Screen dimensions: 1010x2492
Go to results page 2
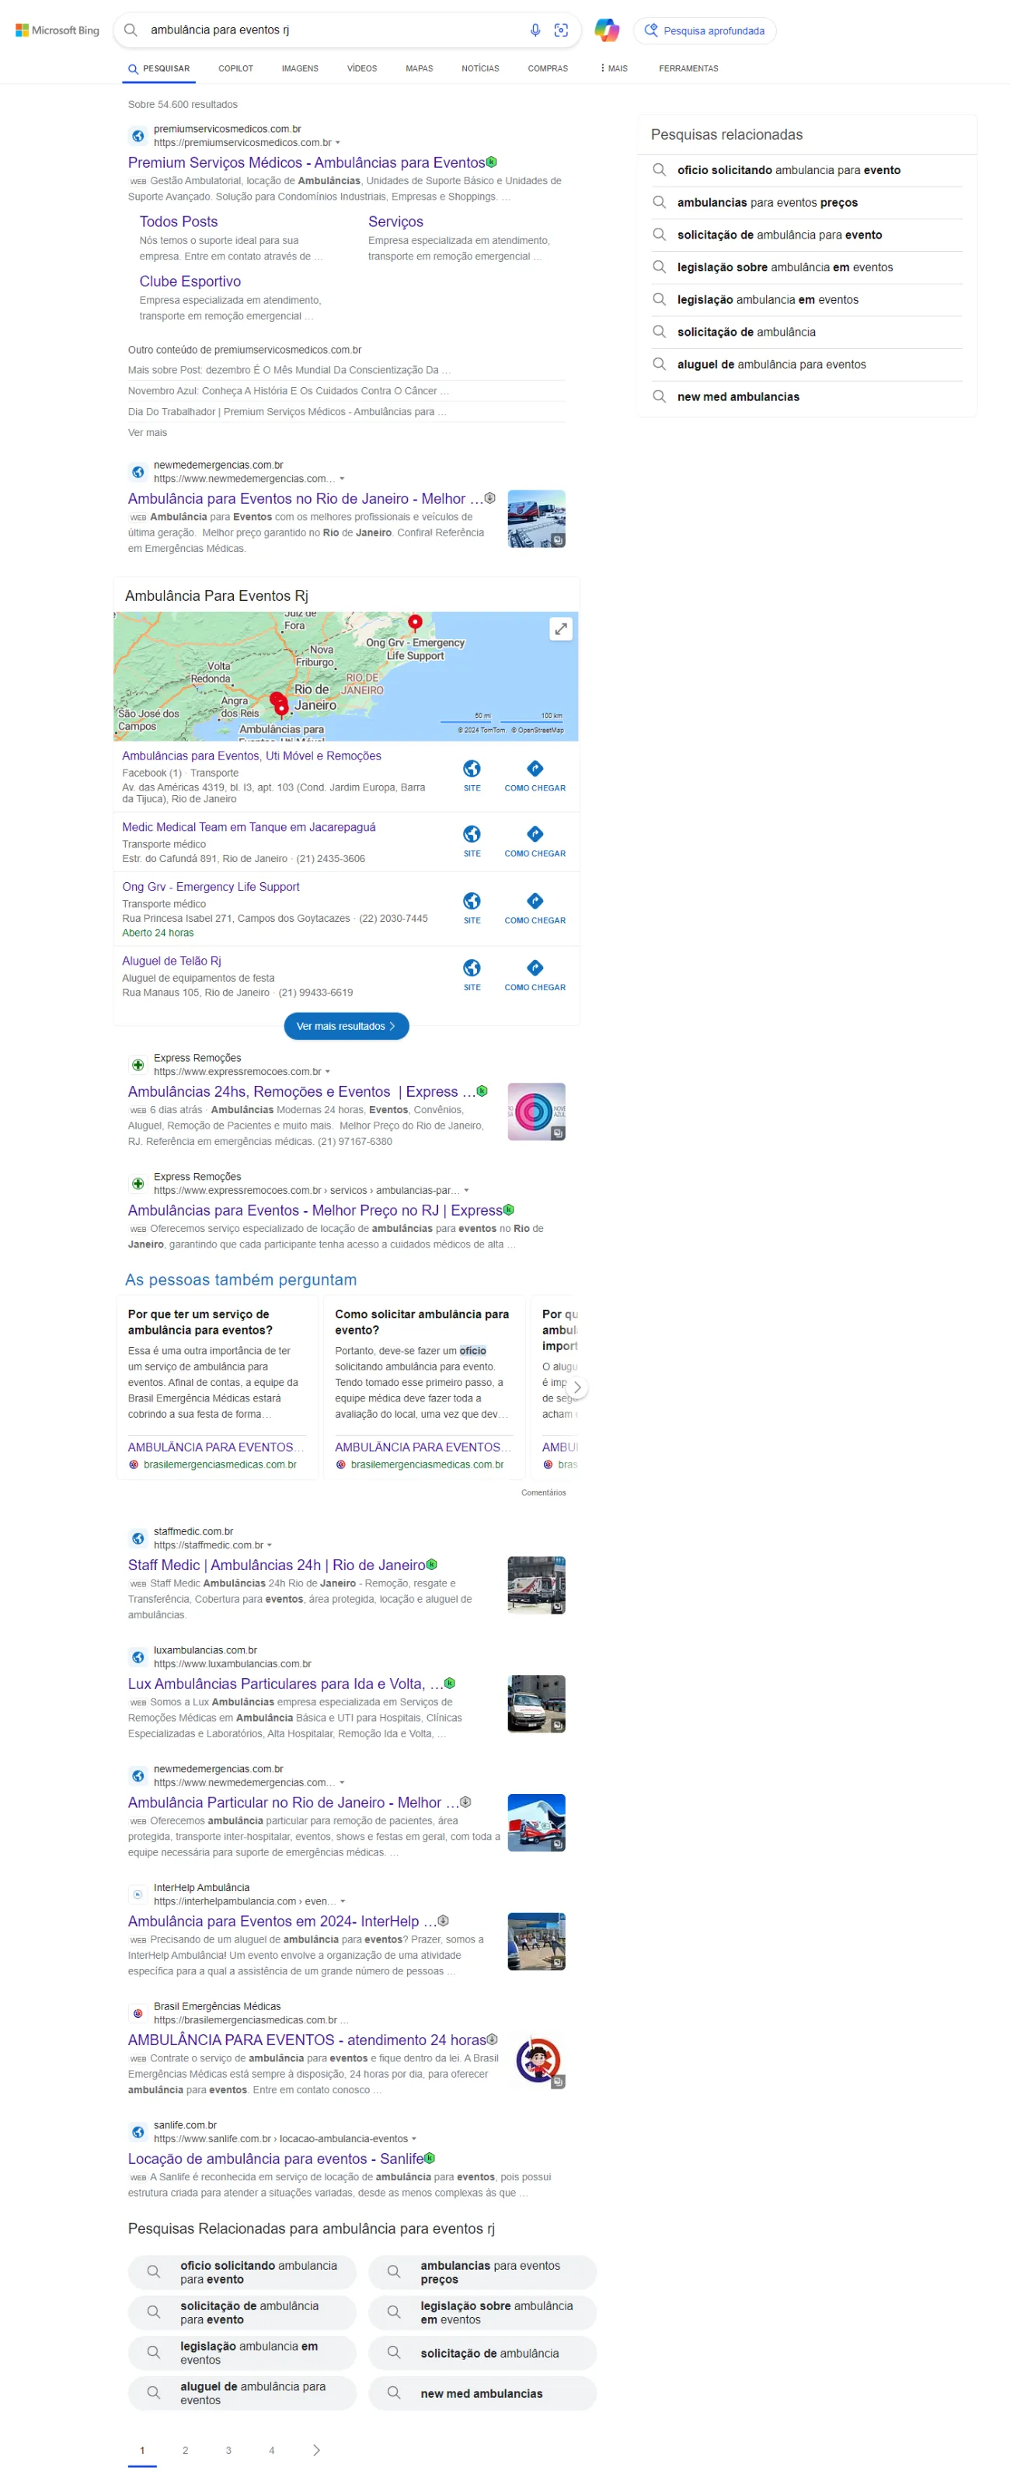(186, 2450)
